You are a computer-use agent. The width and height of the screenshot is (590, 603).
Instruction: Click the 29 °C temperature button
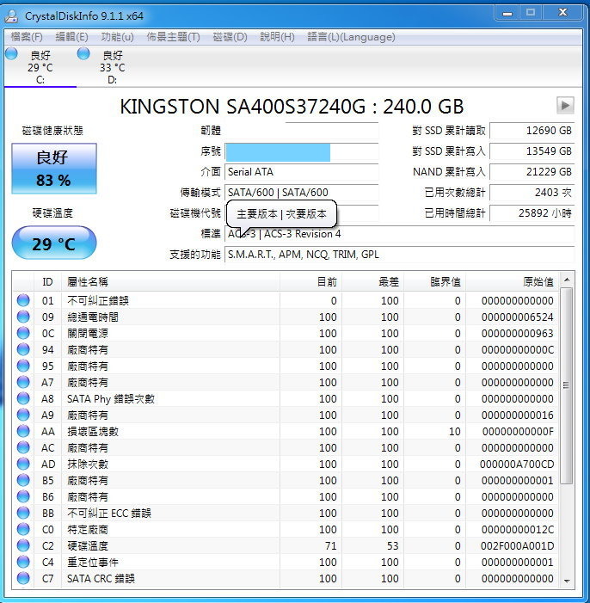[x=54, y=243]
